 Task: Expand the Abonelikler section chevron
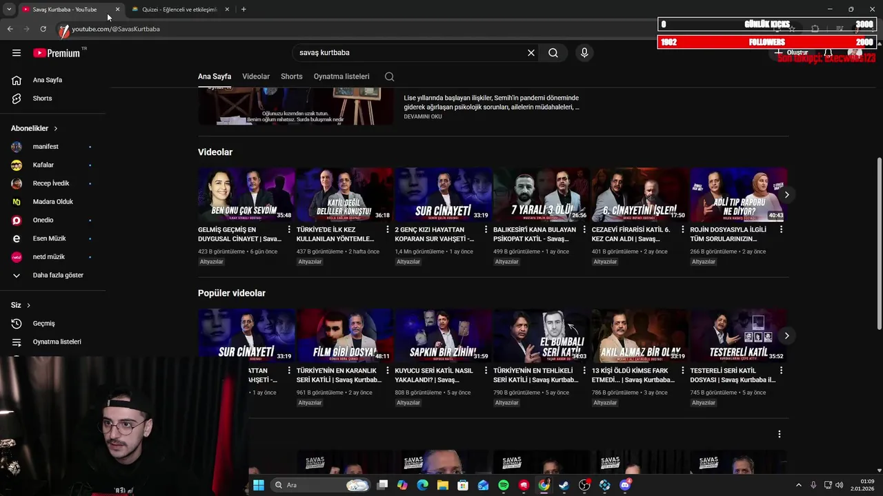(56, 129)
